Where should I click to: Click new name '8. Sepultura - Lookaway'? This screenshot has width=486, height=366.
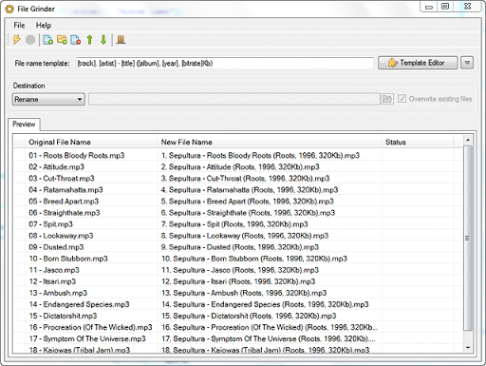coord(245,236)
